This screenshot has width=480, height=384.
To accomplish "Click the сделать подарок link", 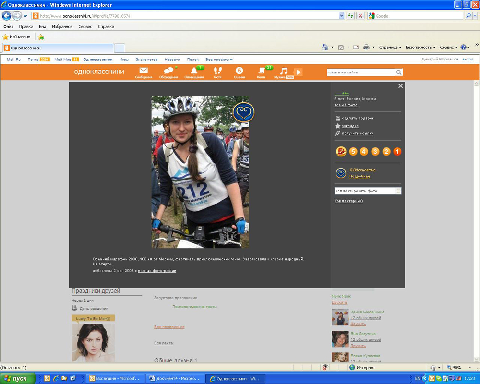I will [358, 118].
